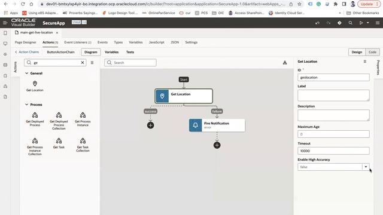Switch to the Settings tab
This screenshot has height=215, width=383.
pos(191,42)
